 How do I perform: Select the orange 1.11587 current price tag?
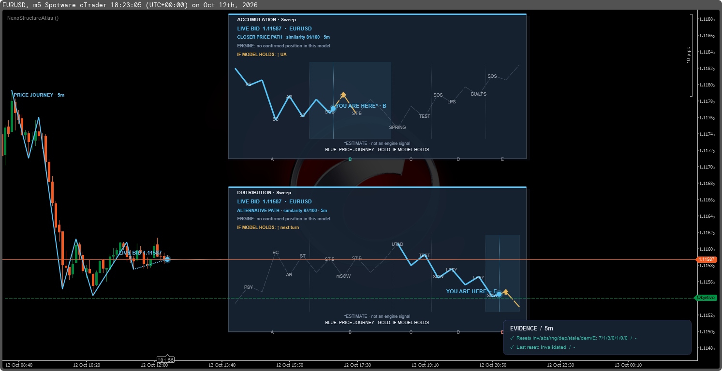pyautogui.click(x=706, y=260)
